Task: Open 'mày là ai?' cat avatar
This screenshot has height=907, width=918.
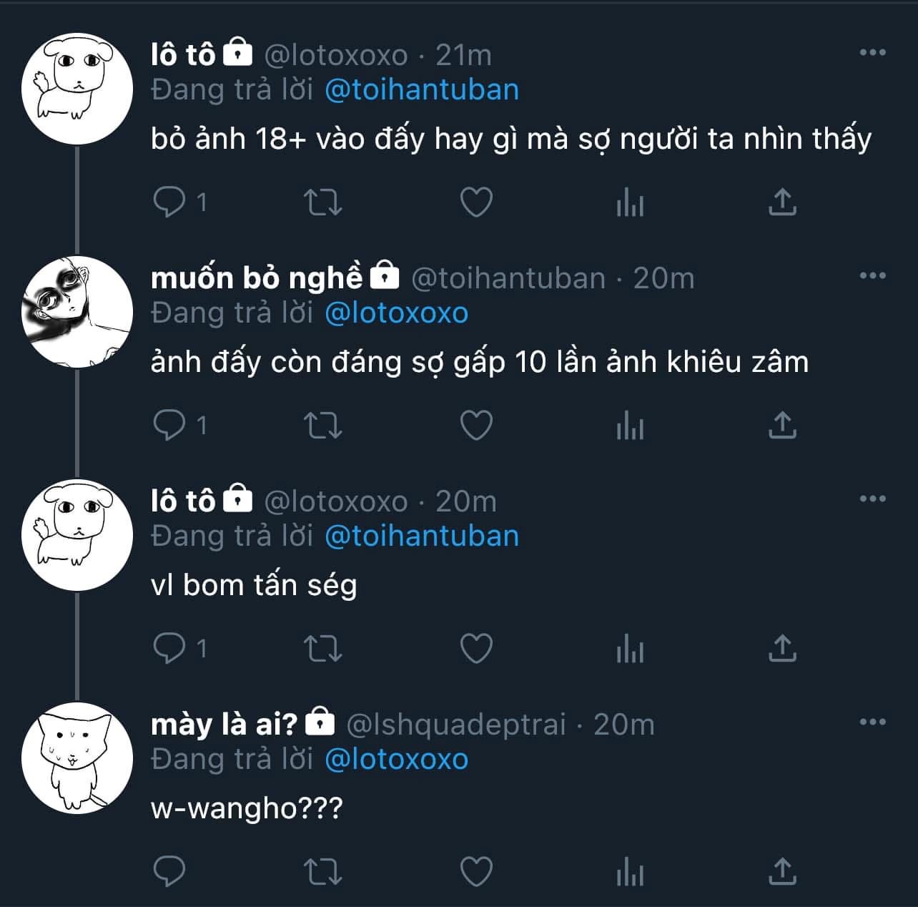Action: 77,758
